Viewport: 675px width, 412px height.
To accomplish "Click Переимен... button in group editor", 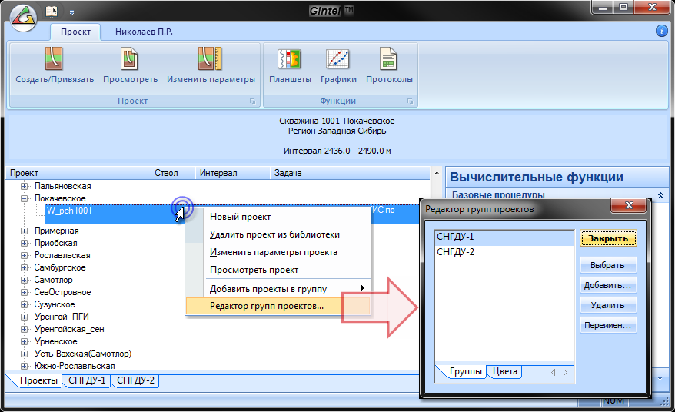I will (x=608, y=325).
